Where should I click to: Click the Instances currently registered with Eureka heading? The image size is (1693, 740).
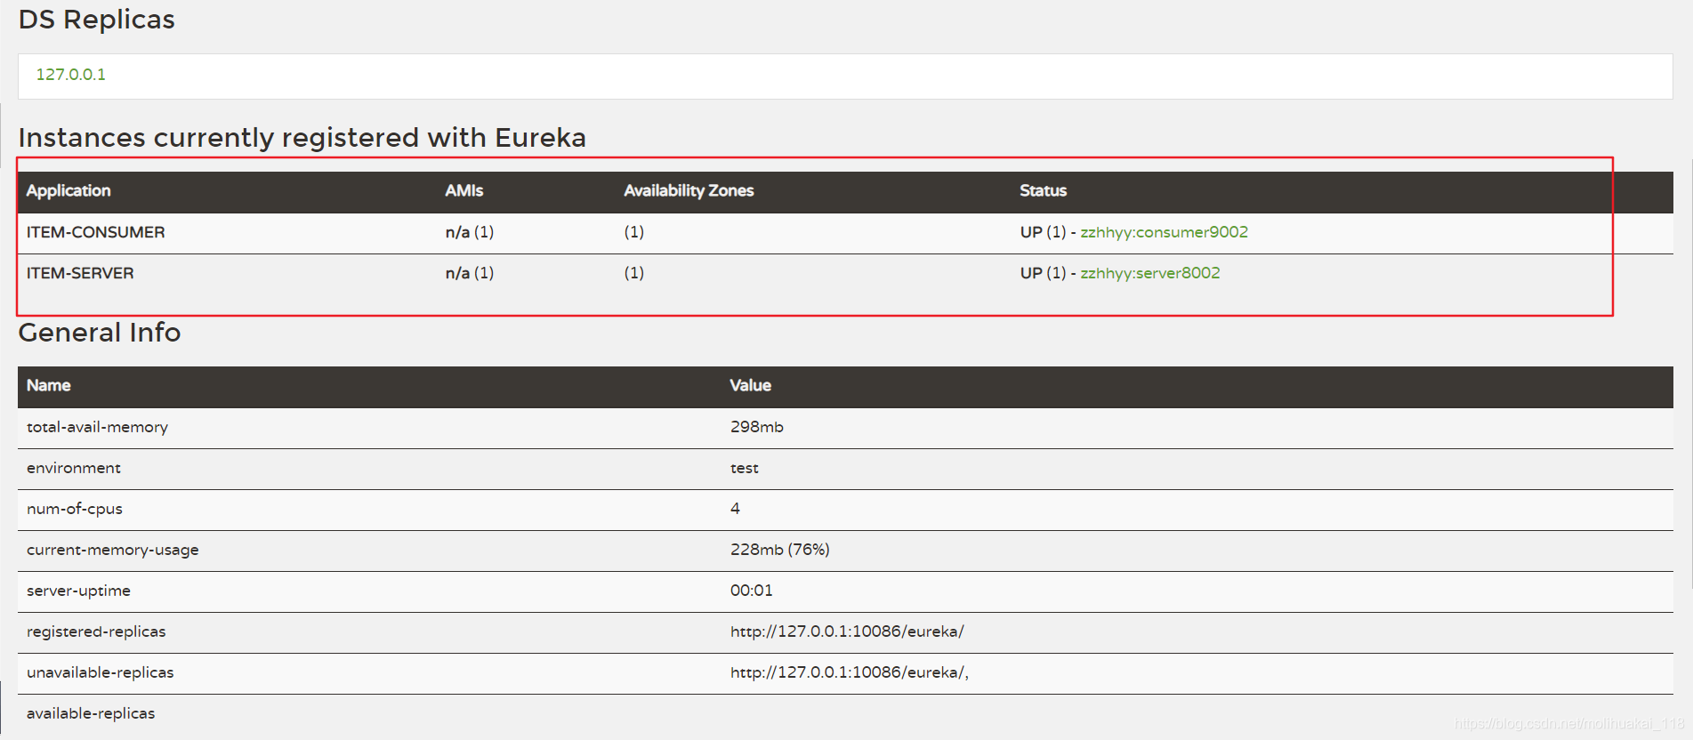point(302,138)
